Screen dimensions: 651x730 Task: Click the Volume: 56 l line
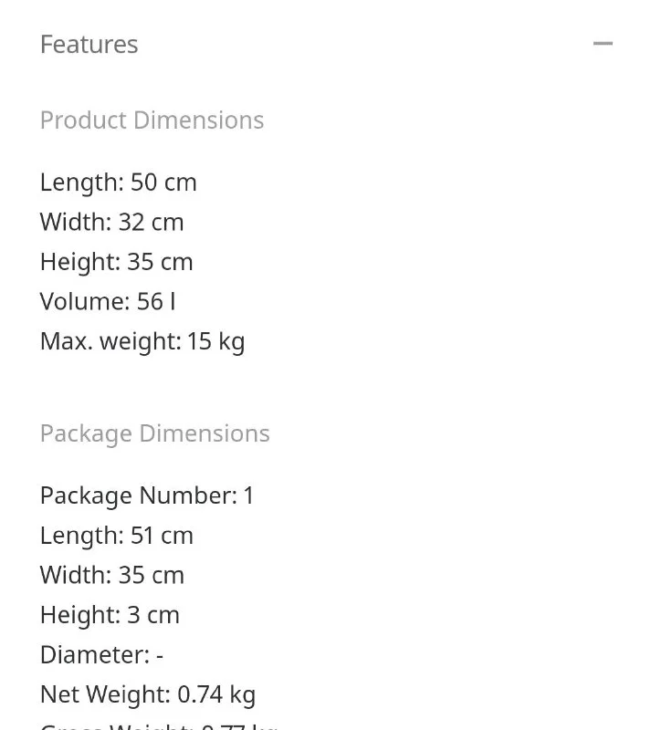[x=107, y=302]
